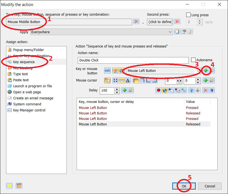
Task: Clear the Mouse Middle Button key with red X
Action: coord(136,22)
